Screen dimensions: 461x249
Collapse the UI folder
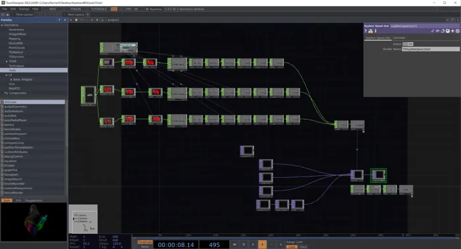coord(7,75)
